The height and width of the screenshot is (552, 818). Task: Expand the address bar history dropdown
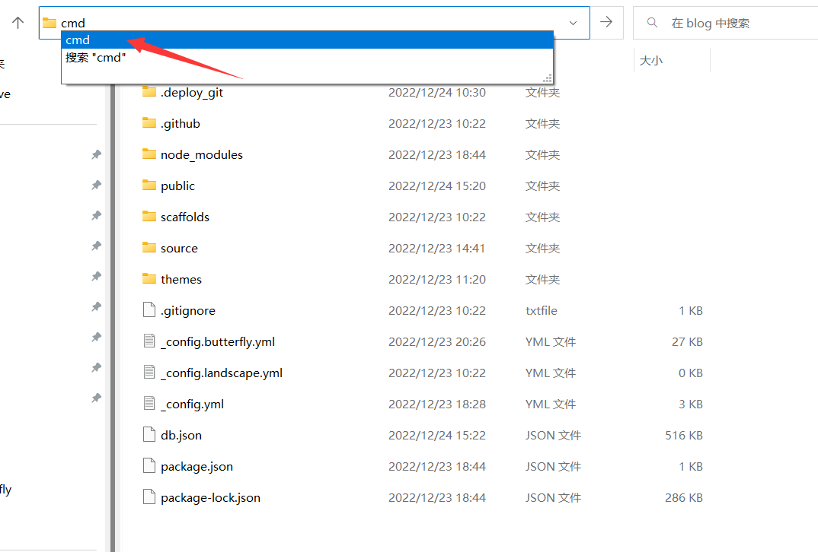(x=573, y=23)
